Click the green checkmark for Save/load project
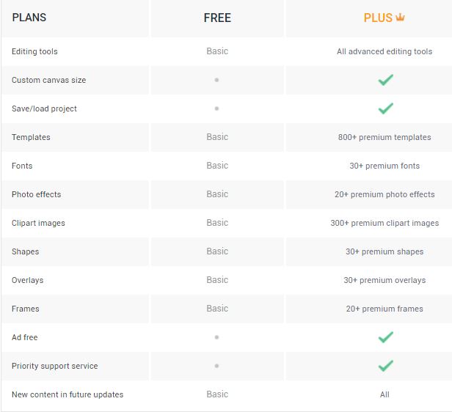Image resolution: width=452 pixels, height=412 pixels. (x=385, y=108)
